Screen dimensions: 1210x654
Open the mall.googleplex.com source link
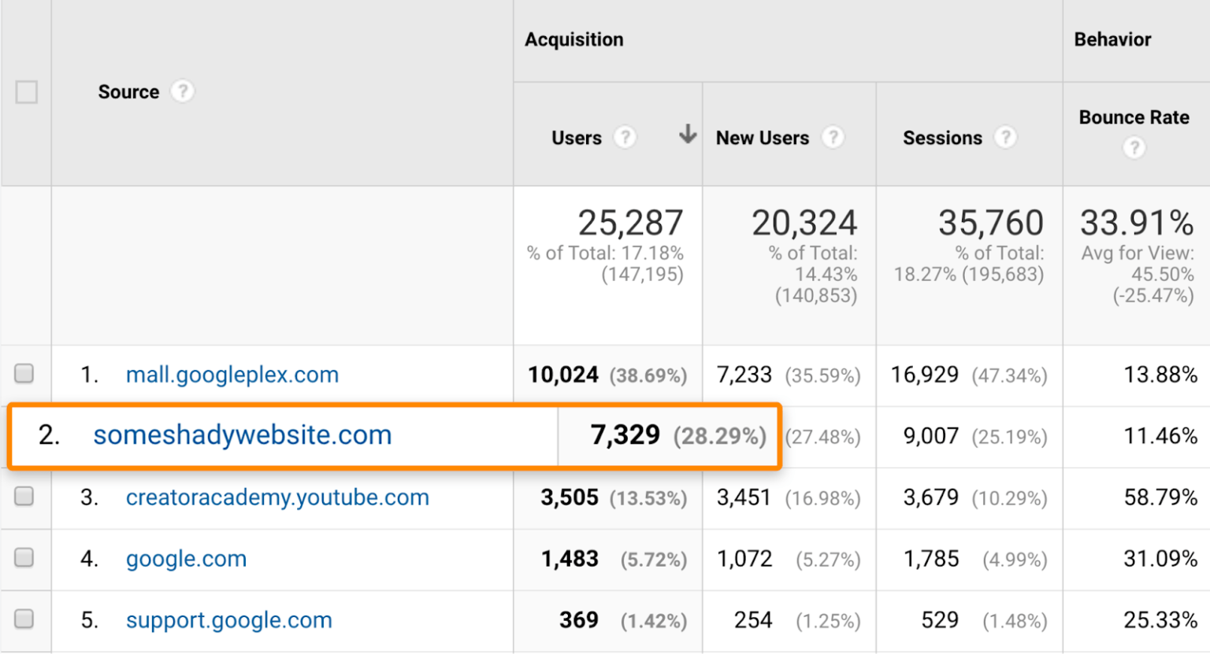pyautogui.click(x=232, y=375)
